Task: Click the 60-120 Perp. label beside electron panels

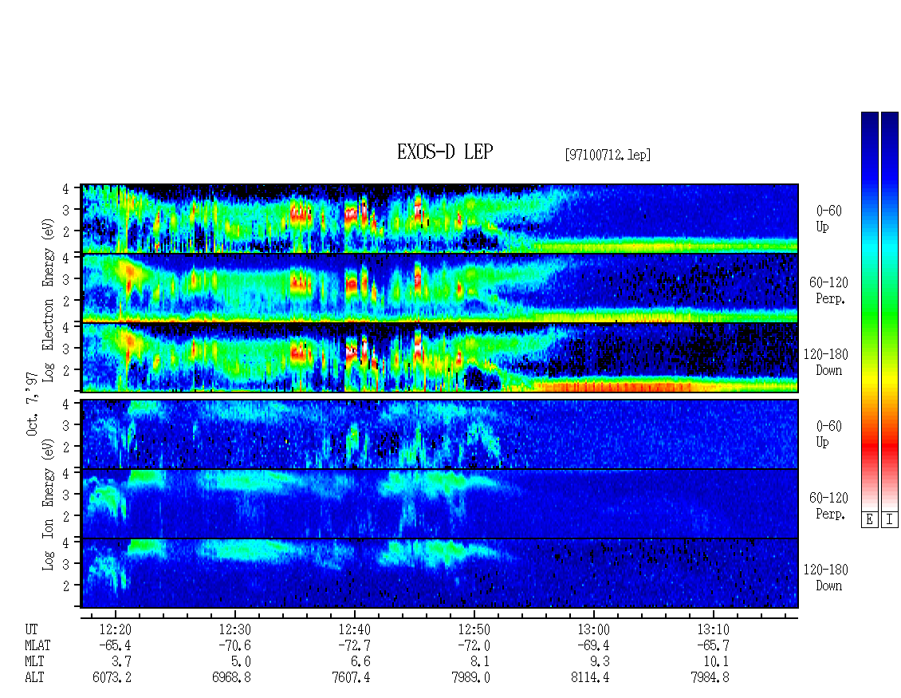Action: (828, 290)
